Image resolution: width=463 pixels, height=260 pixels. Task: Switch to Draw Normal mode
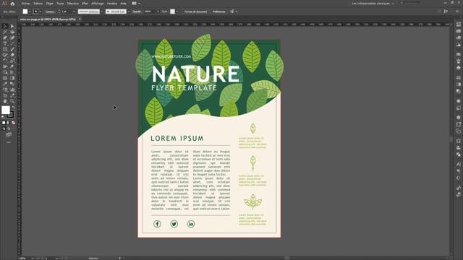(x=4, y=129)
